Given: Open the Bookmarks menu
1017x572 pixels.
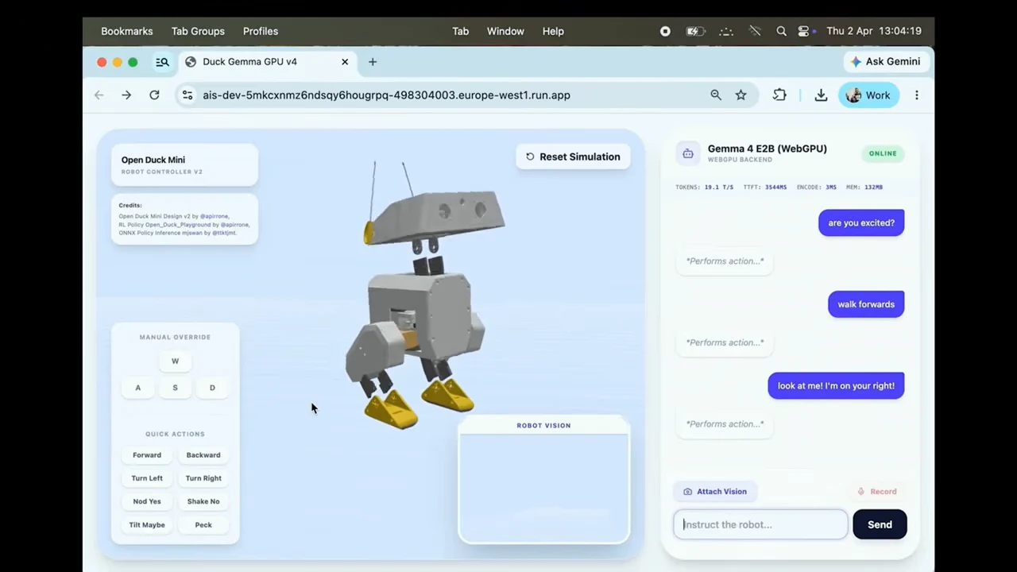Looking at the screenshot, I should point(126,31).
